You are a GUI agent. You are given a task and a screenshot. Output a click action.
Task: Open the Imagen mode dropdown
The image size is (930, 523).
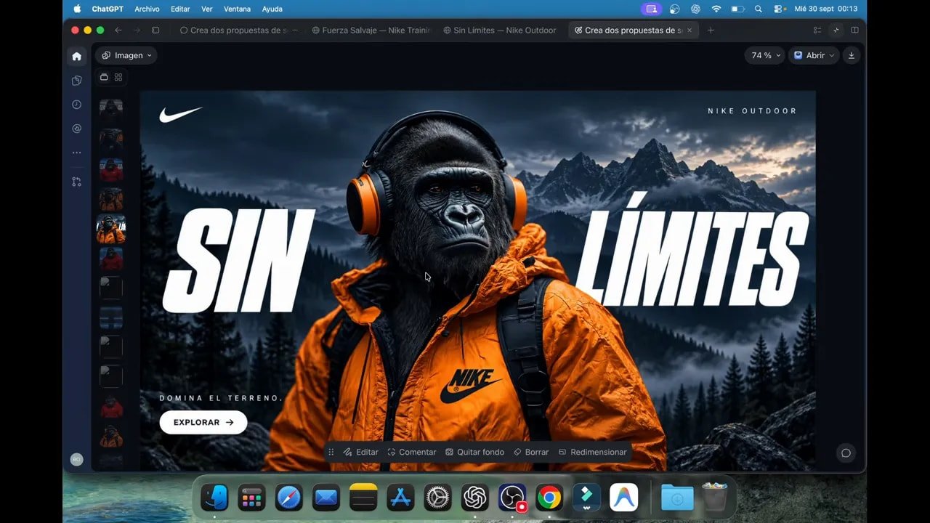(x=126, y=55)
